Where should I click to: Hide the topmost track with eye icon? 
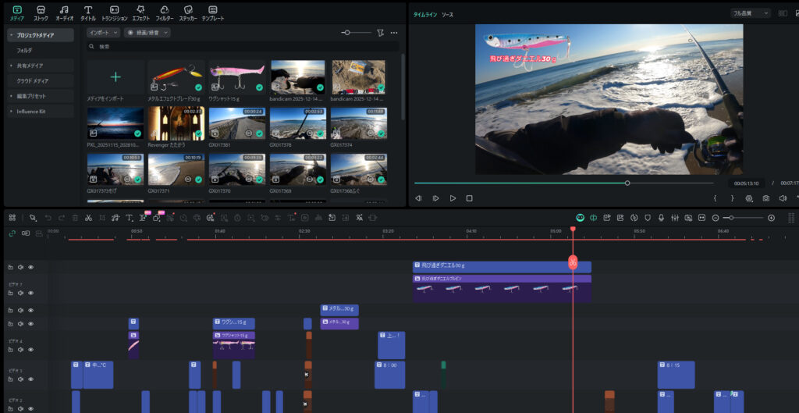(x=31, y=267)
